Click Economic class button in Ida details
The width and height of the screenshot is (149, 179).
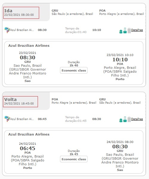(74, 70)
